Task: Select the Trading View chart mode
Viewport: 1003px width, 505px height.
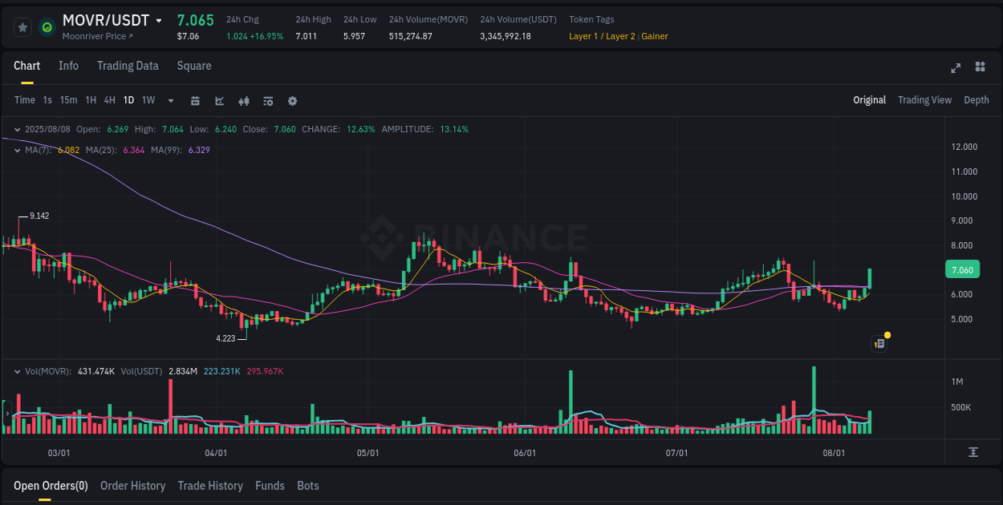Action: pyautogui.click(x=924, y=100)
